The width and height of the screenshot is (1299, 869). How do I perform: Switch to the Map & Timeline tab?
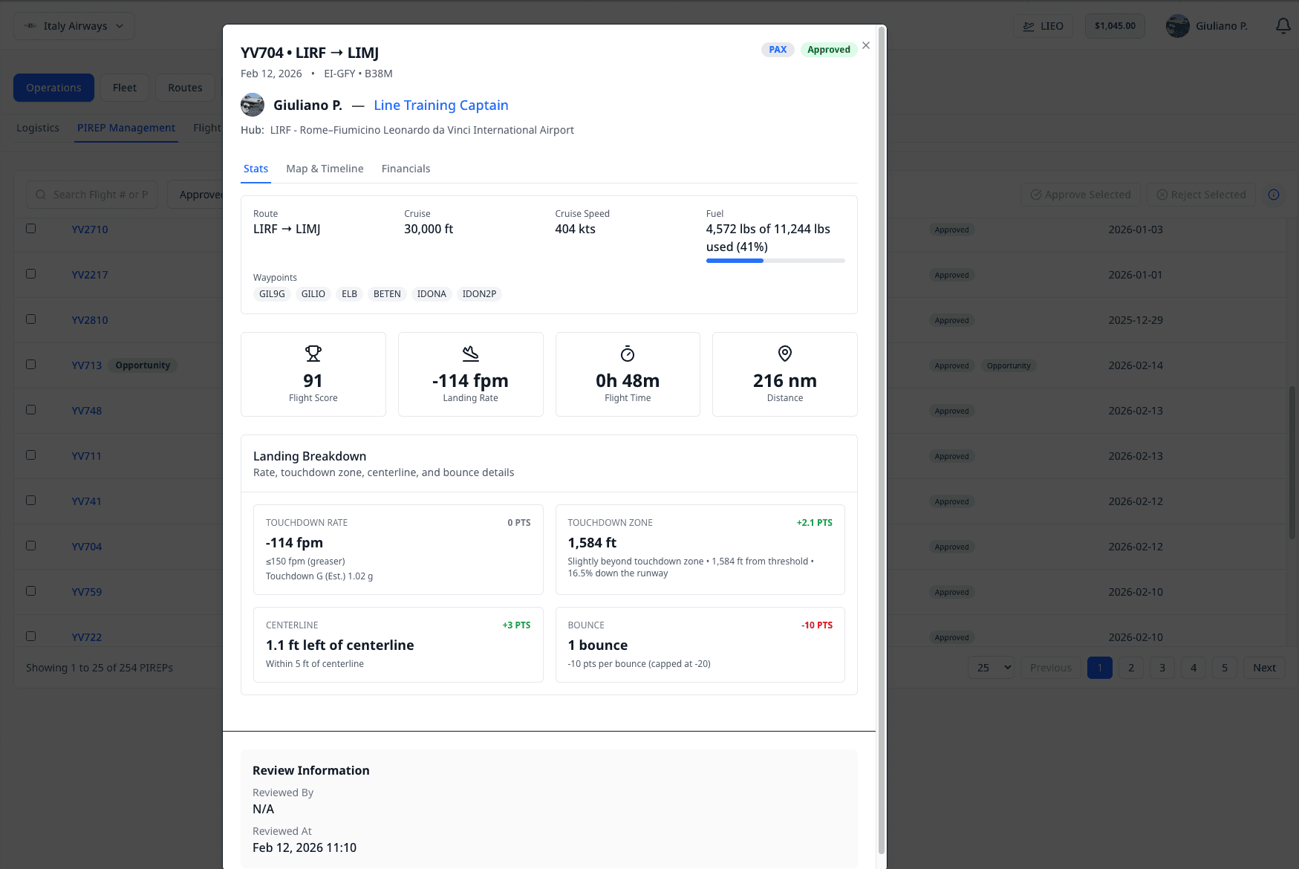[x=325, y=169]
